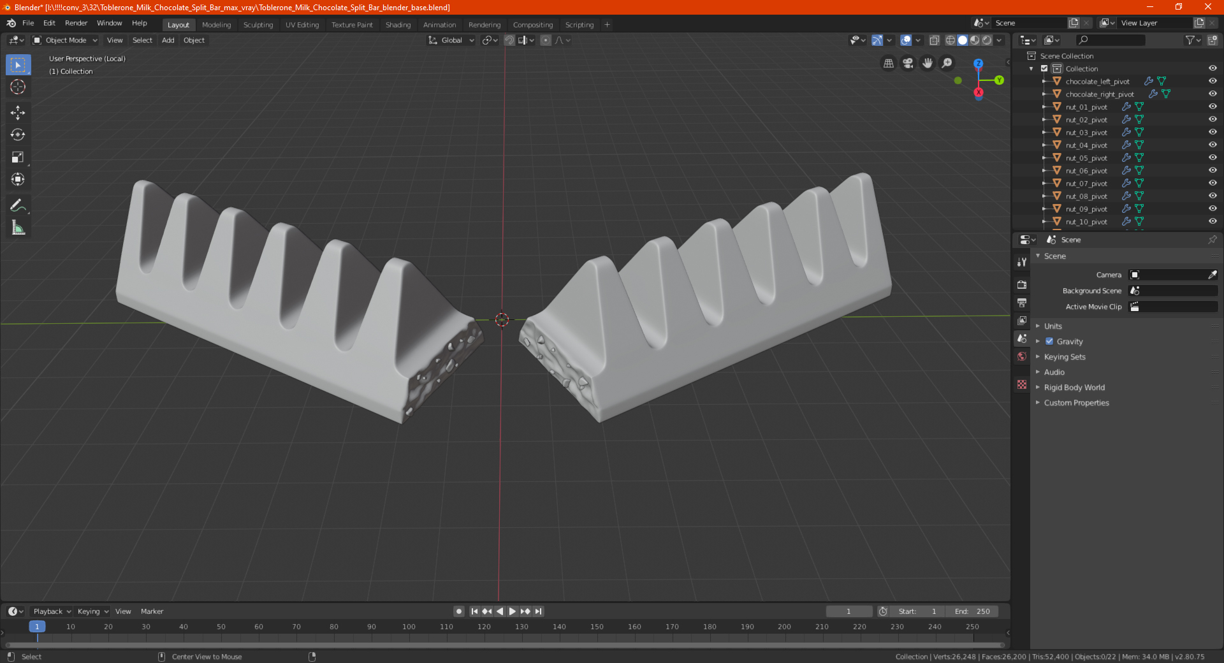Select the Select Box tool
The height and width of the screenshot is (663, 1224).
pos(18,64)
